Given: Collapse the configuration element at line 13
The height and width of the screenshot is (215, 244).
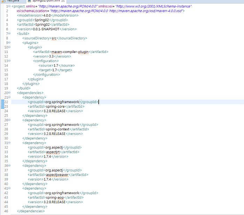Looking at the screenshot, I should pyautogui.click(x=9, y=61).
